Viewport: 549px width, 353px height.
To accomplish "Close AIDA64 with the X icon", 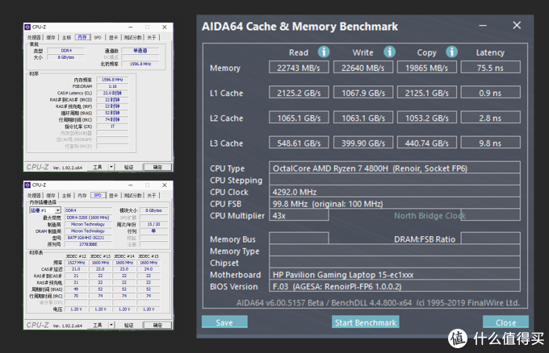I will [517, 25].
